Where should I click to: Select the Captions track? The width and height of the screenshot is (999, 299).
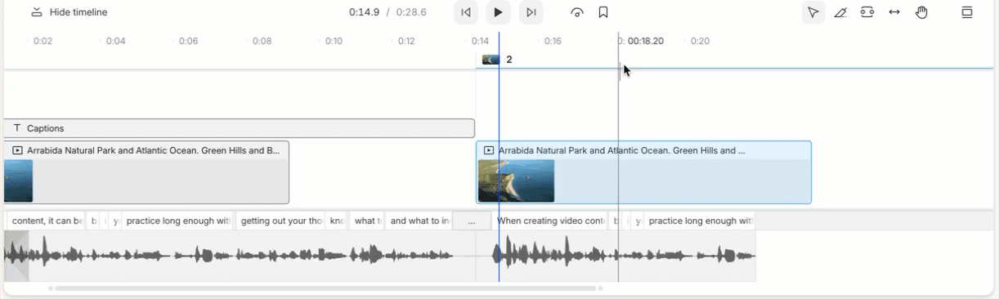[x=239, y=128]
